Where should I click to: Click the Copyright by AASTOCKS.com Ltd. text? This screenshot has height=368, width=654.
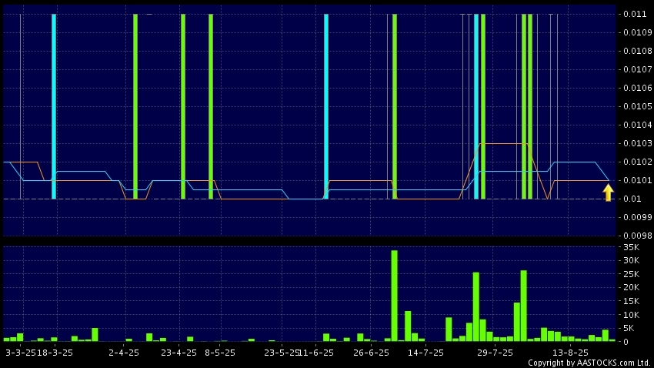click(589, 363)
